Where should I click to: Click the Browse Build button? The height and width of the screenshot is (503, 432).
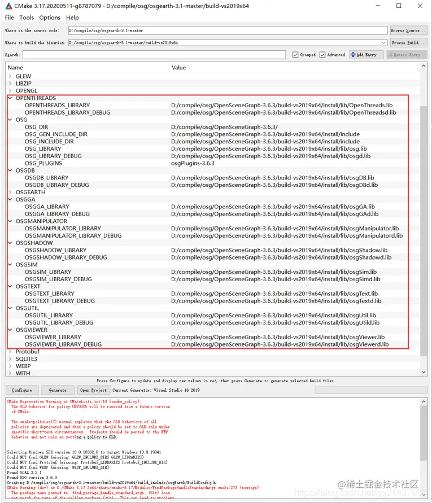408,43
